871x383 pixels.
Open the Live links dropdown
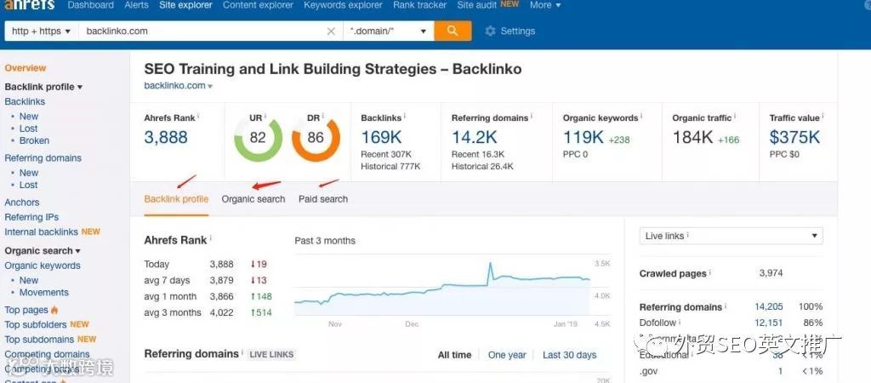pyautogui.click(x=731, y=236)
